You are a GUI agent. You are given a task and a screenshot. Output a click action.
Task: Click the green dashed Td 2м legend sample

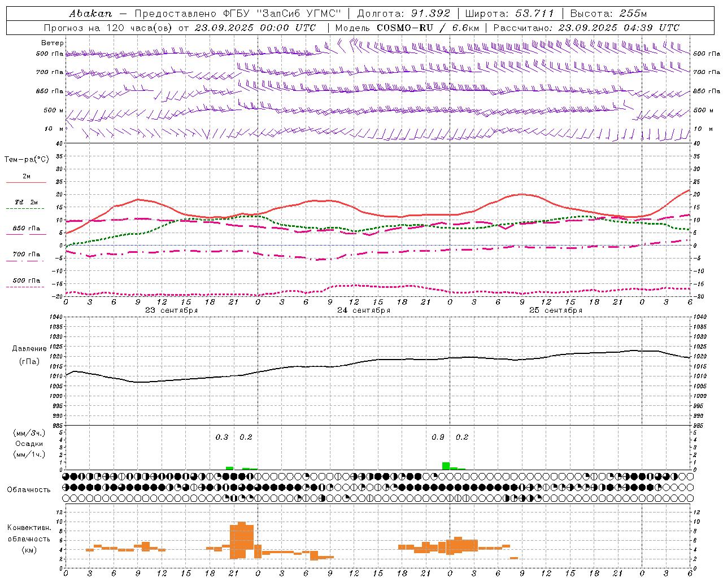pos(25,208)
